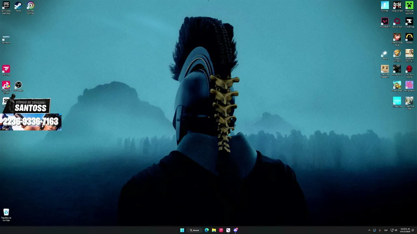Image resolution: width=417 pixels, height=234 pixels.
Task: Launch the Project Zomboid shortcut
Action: [x=397, y=56]
